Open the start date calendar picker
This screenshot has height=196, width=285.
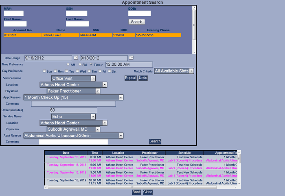pos(75,58)
